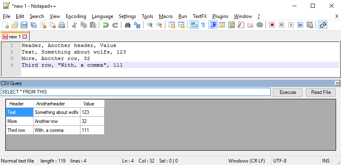Run macro multiple times icon
This screenshot has height=165, width=341.
pos(300,25)
